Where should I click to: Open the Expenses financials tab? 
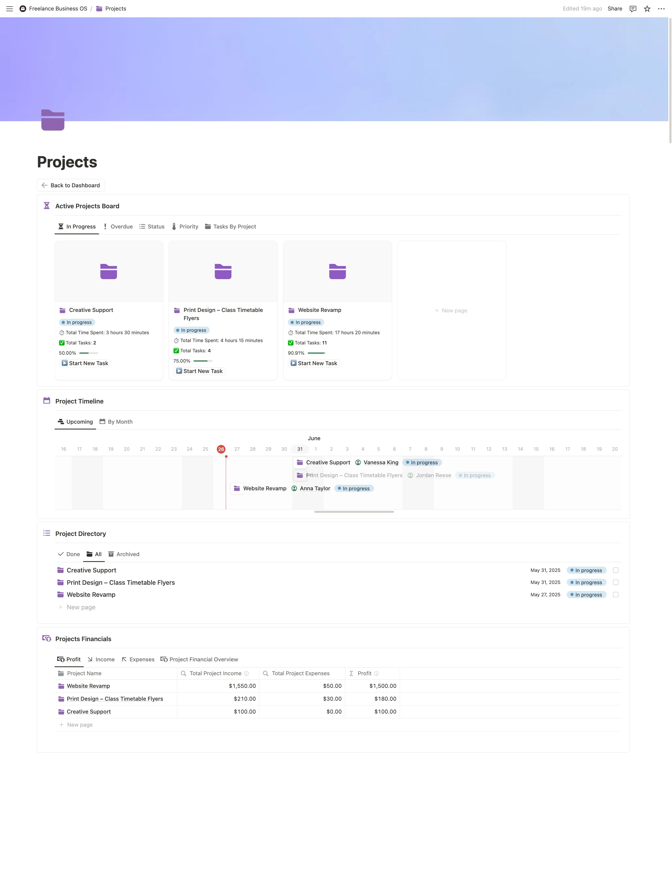click(138, 660)
